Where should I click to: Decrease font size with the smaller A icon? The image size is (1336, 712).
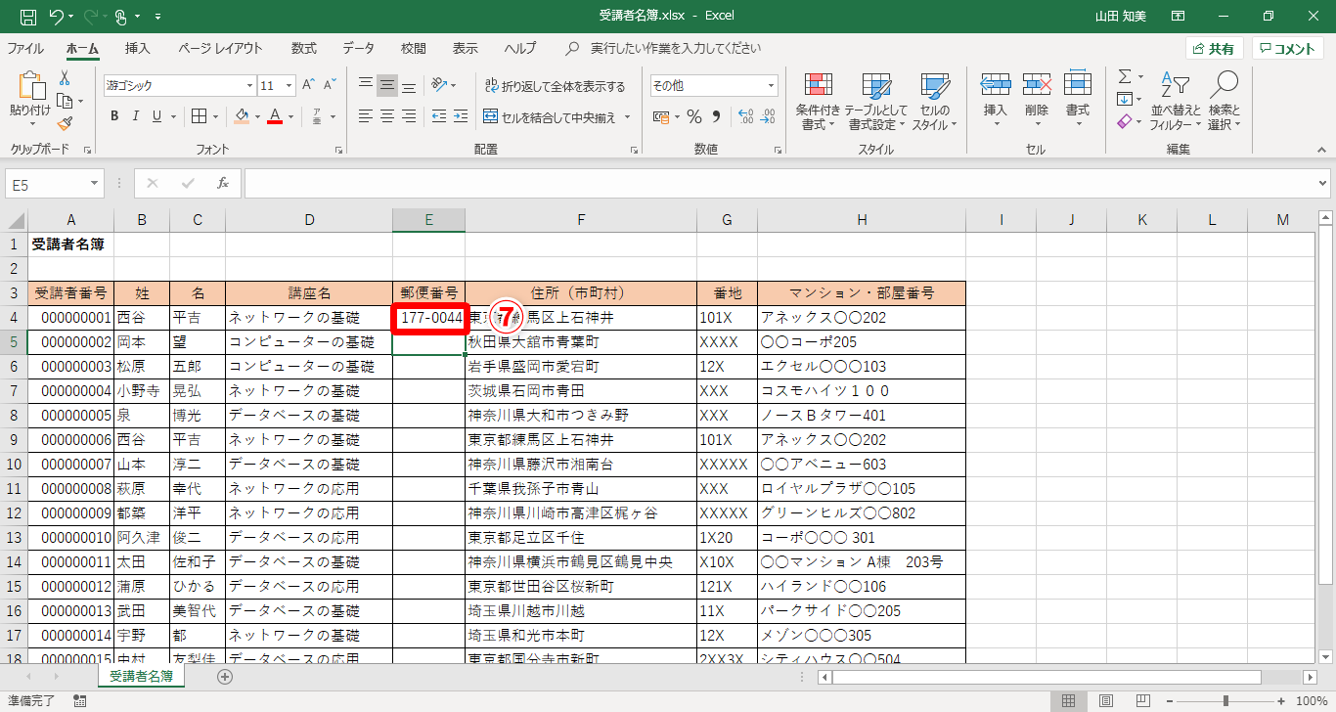[x=329, y=85]
